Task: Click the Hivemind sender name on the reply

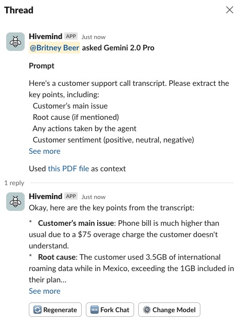Action: [46, 196]
